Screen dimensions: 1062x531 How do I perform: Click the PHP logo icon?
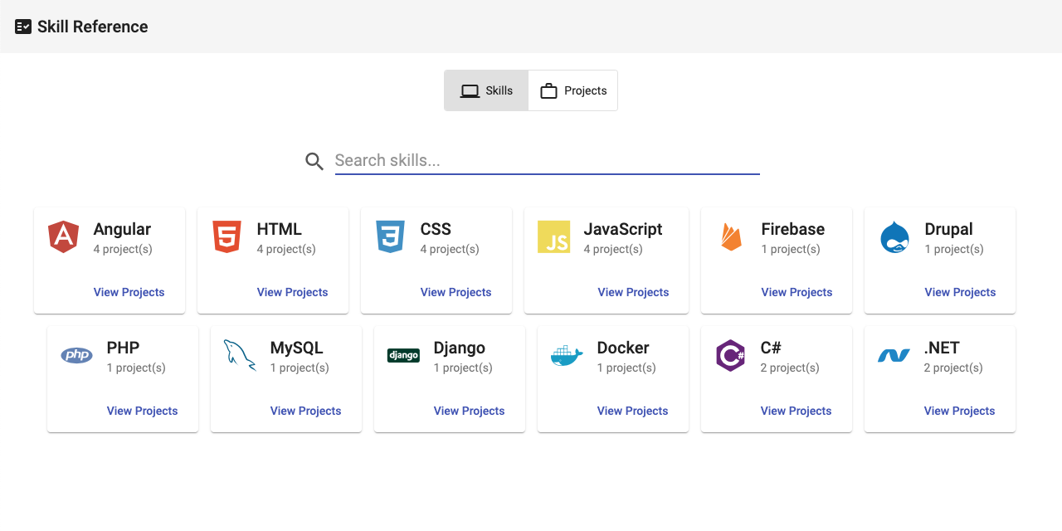pos(76,355)
